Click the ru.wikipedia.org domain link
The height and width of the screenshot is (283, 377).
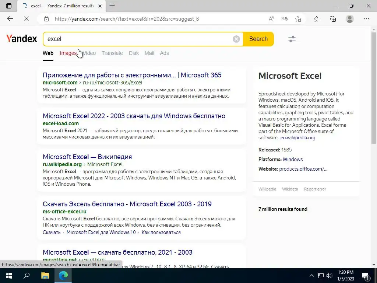click(62, 164)
